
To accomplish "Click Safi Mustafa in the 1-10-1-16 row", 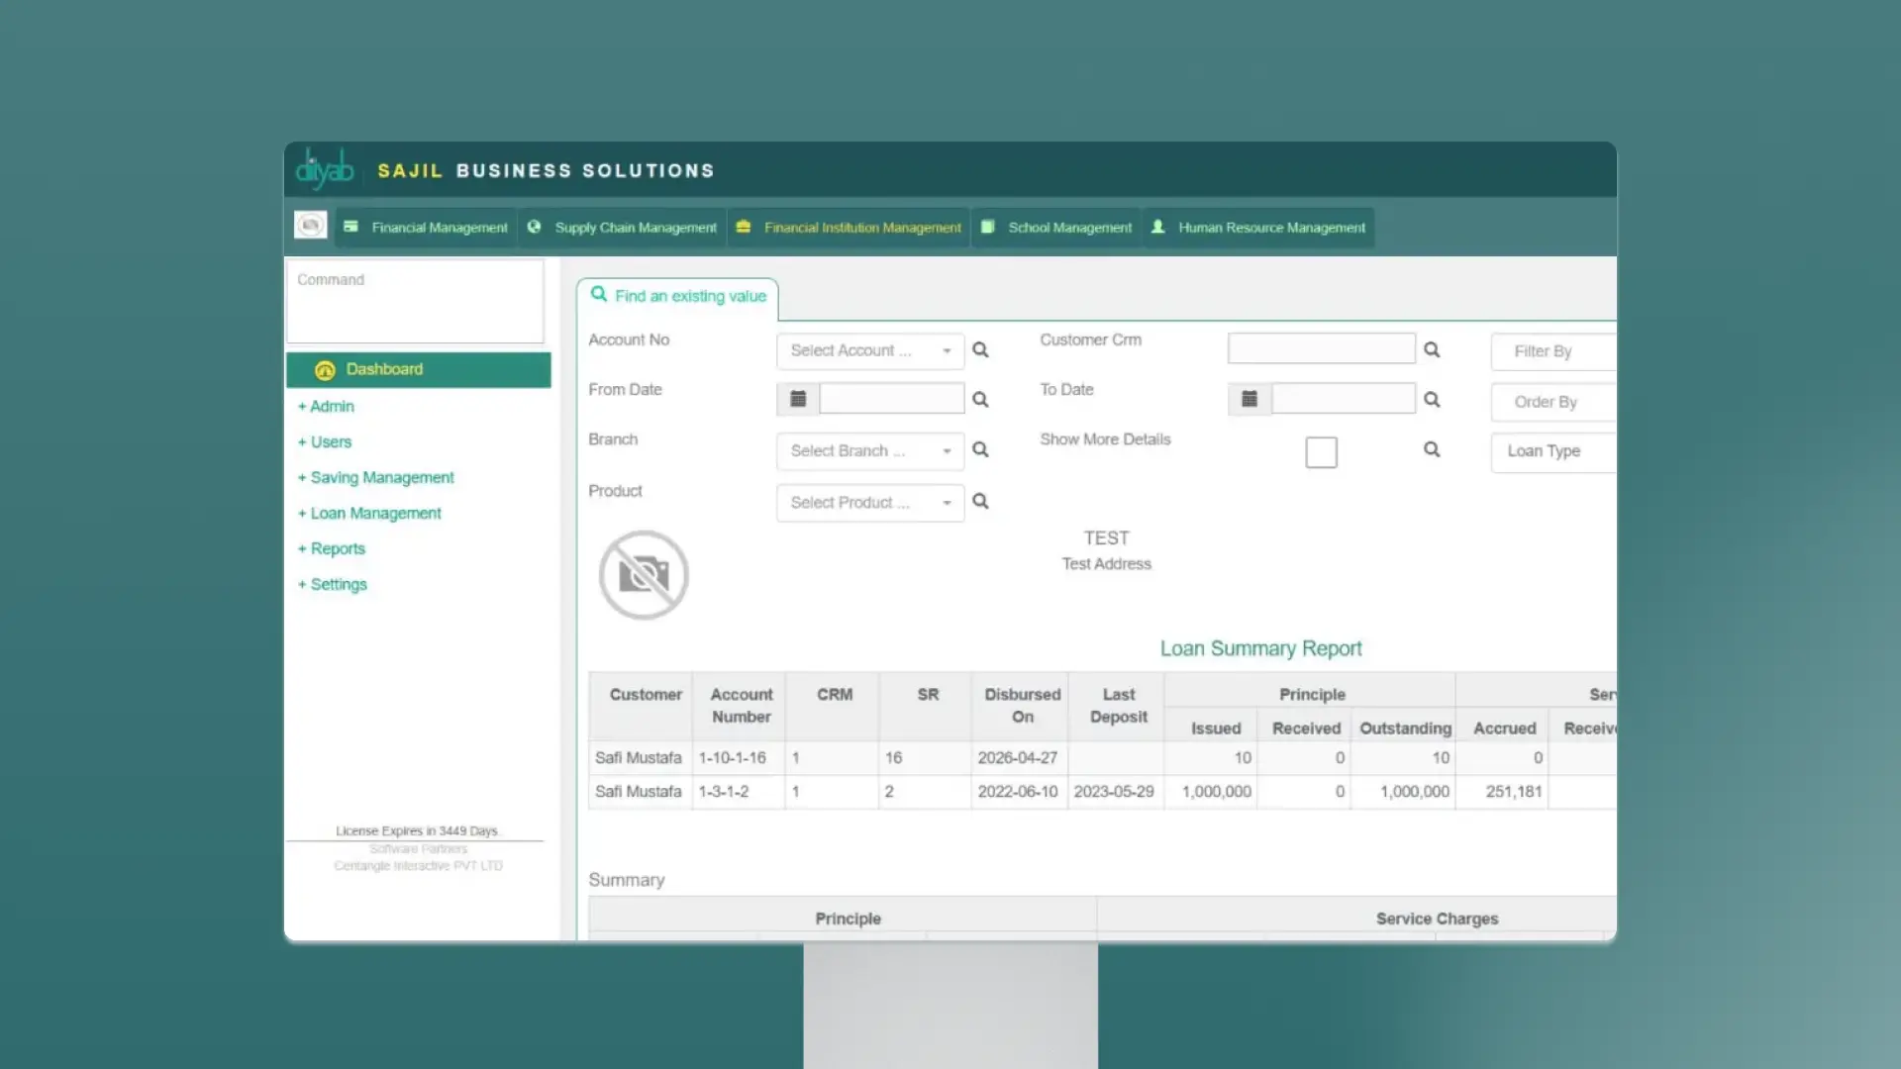I will pyautogui.click(x=638, y=757).
